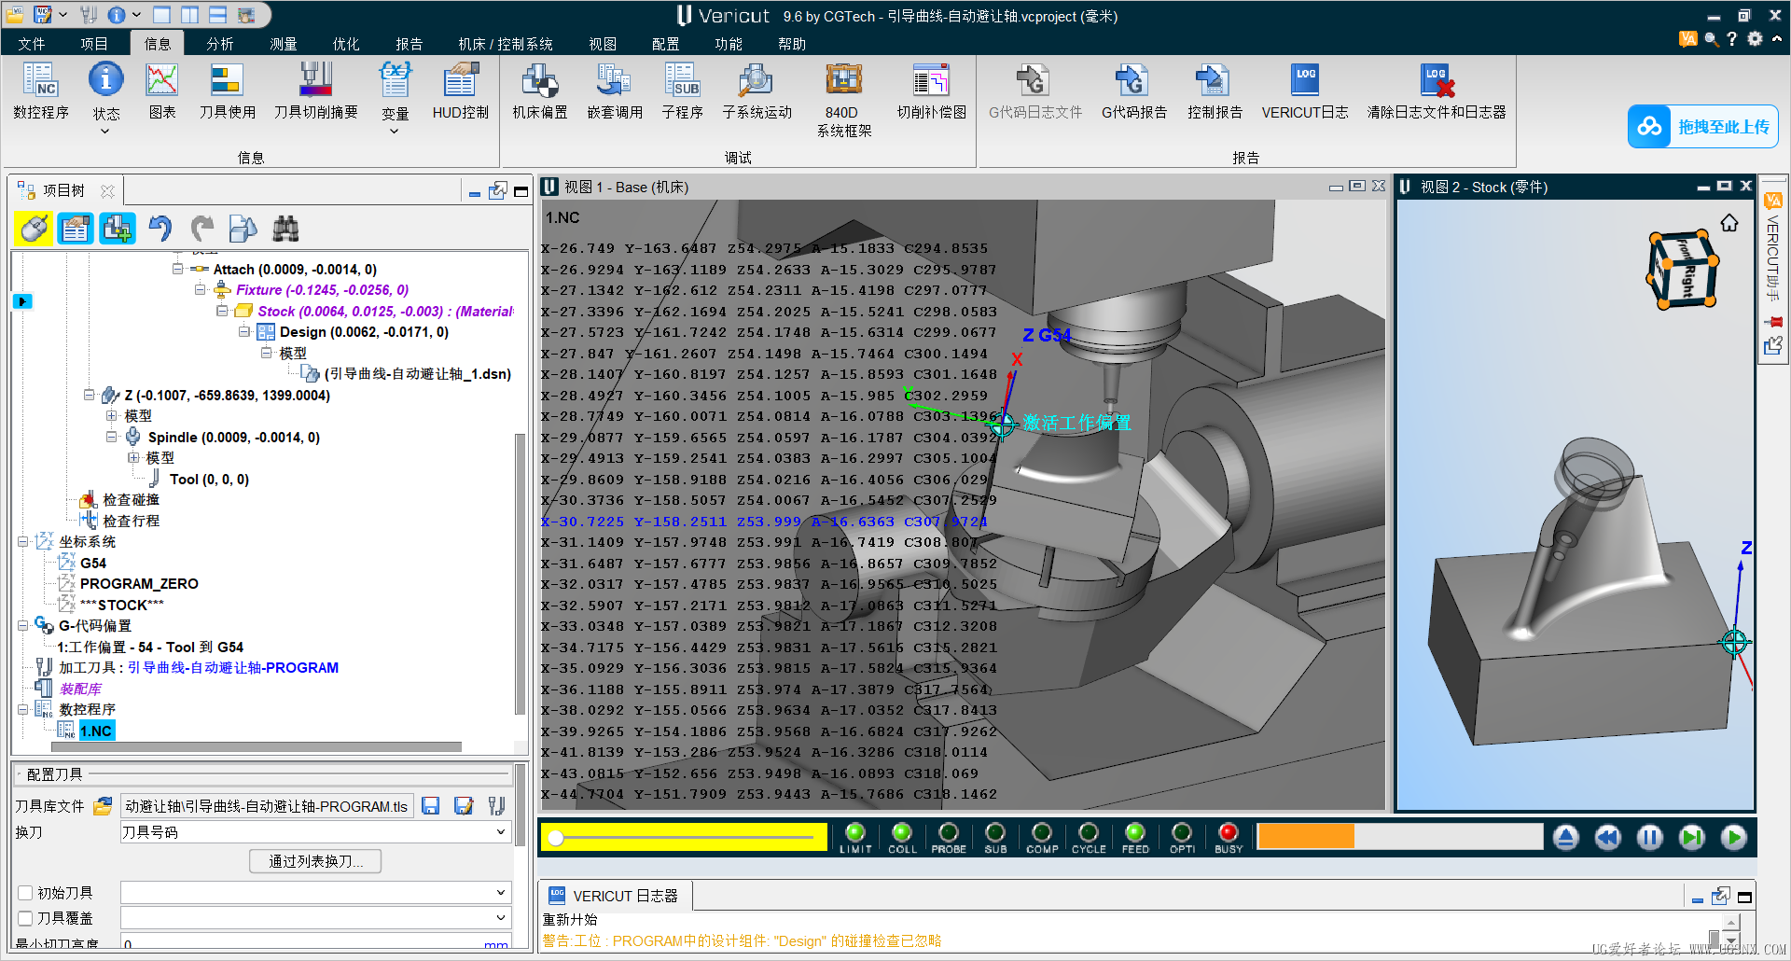Open the 子系统运动 subsystem motion tool
1791x961 pixels.
[757, 91]
